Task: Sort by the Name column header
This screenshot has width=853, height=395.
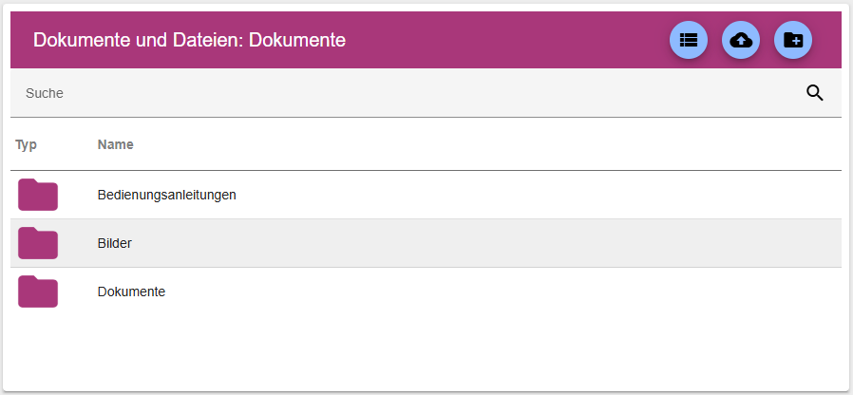Action: point(115,145)
